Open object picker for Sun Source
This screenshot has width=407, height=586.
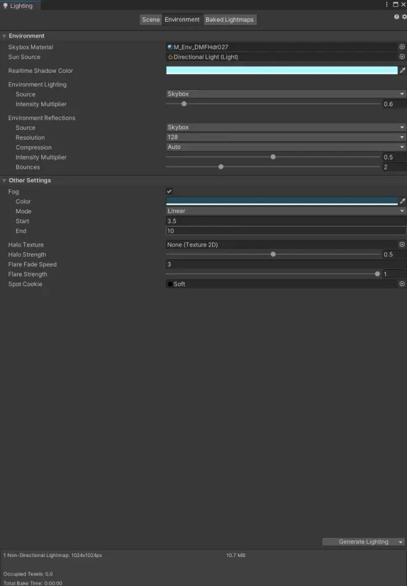click(x=402, y=57)
